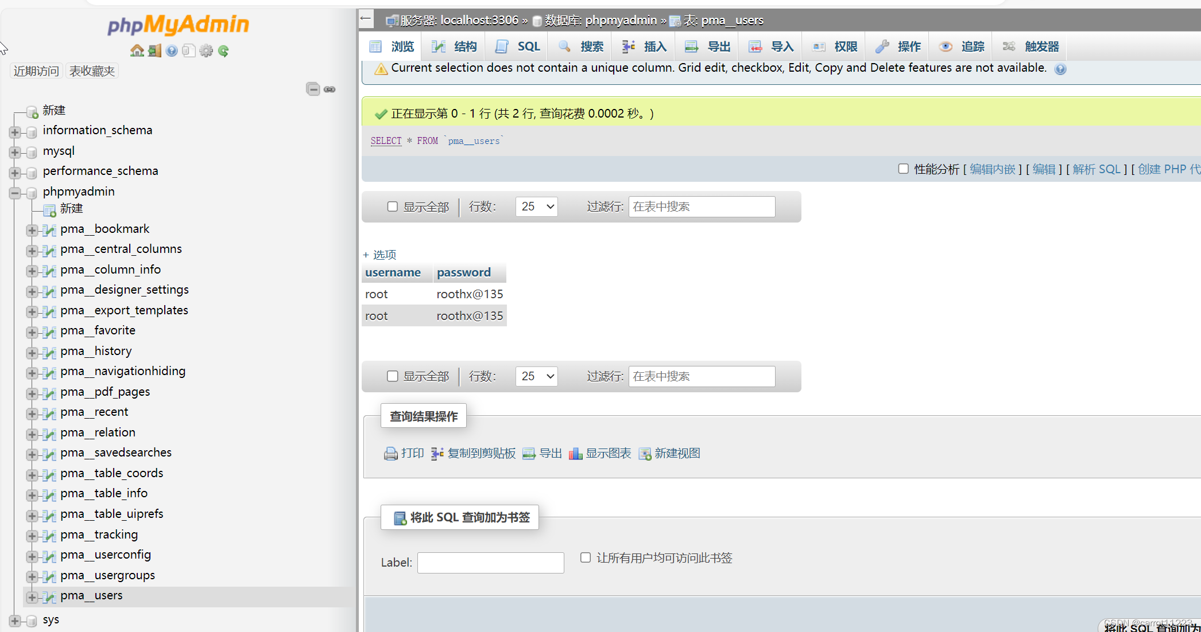Click the pma__history table icon

[49, 352]
